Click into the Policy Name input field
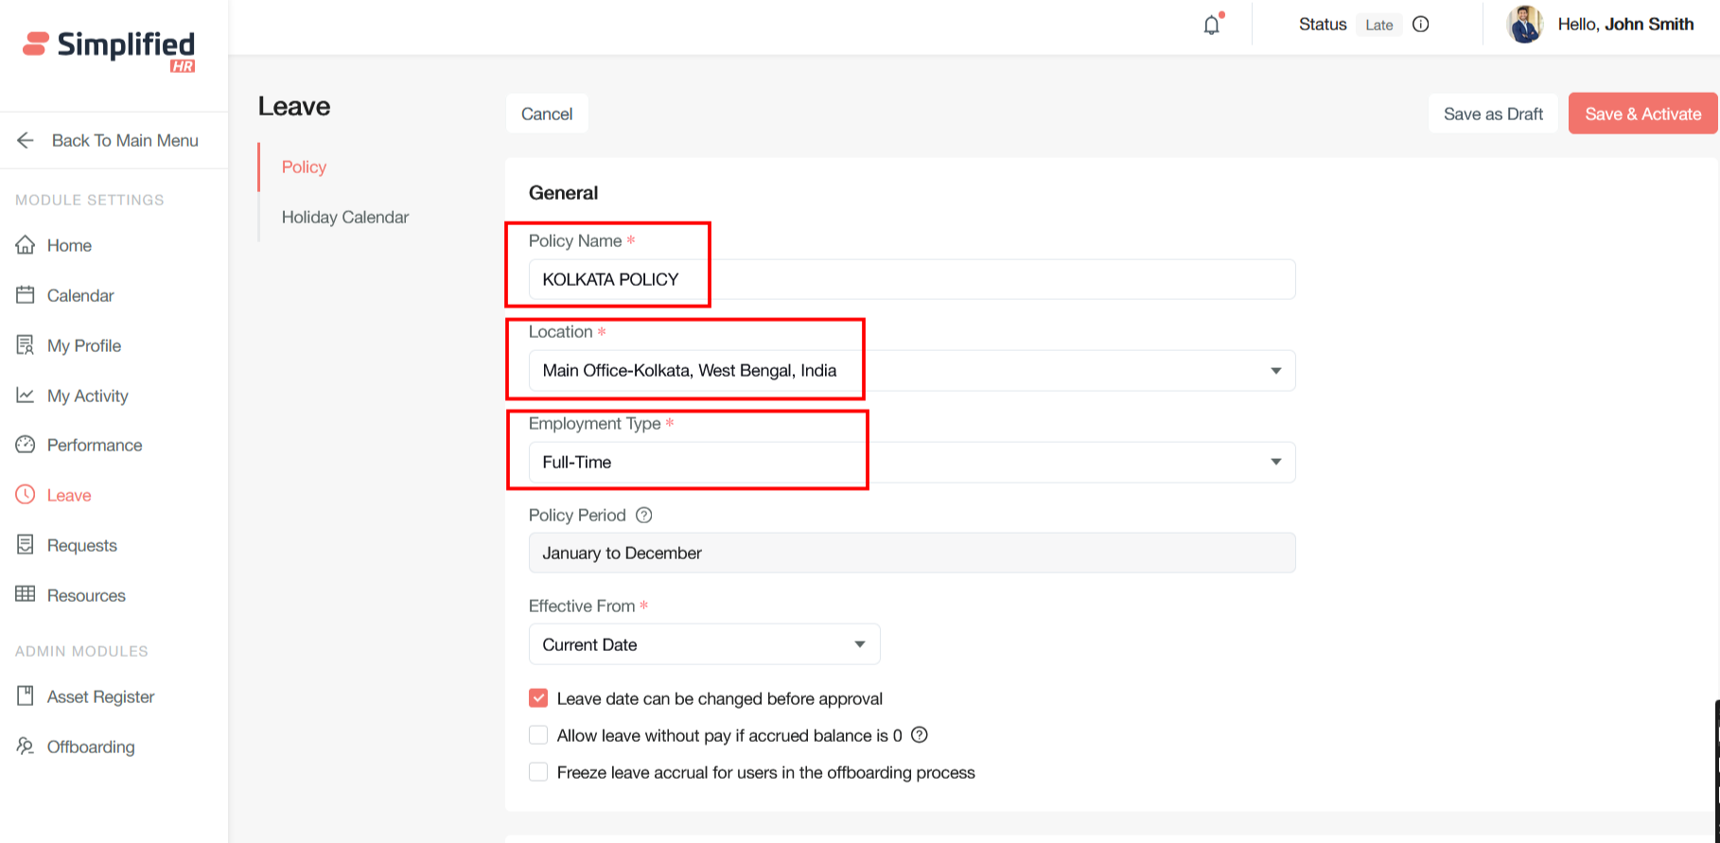Screen dimensions: 1720x843 click(x=911, y=279)
